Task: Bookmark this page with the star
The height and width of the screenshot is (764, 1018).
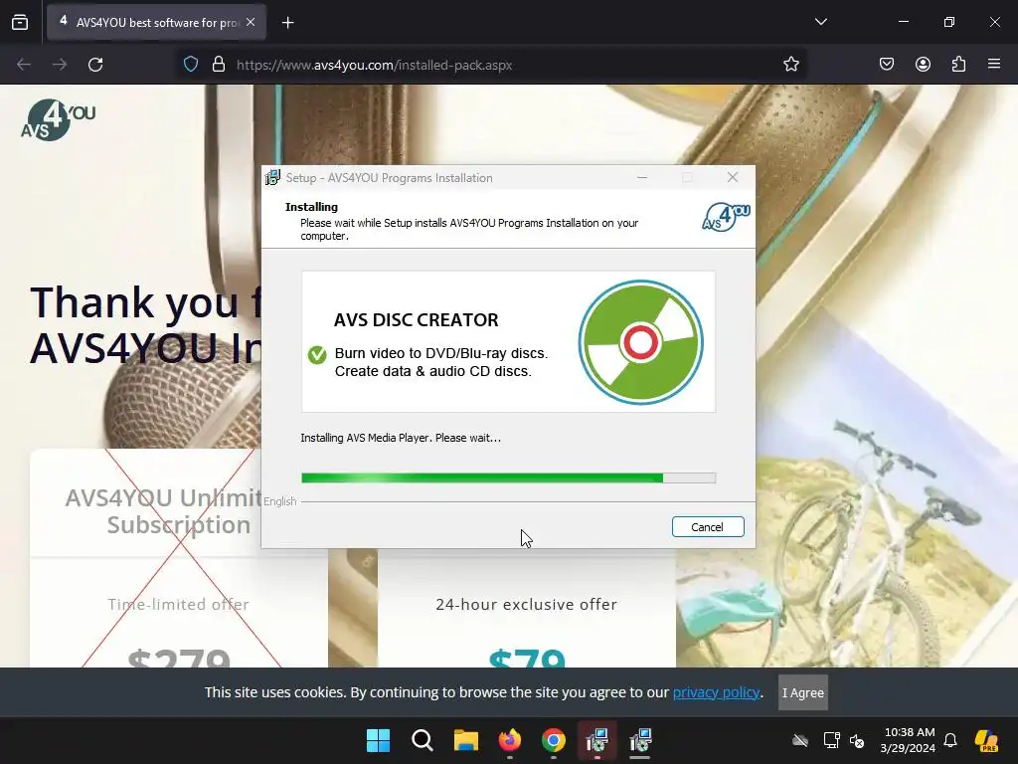Action: [x=790, y=65]
